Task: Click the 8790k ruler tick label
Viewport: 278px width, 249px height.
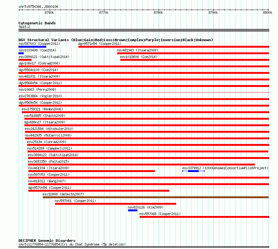Action: pos(213,12)
